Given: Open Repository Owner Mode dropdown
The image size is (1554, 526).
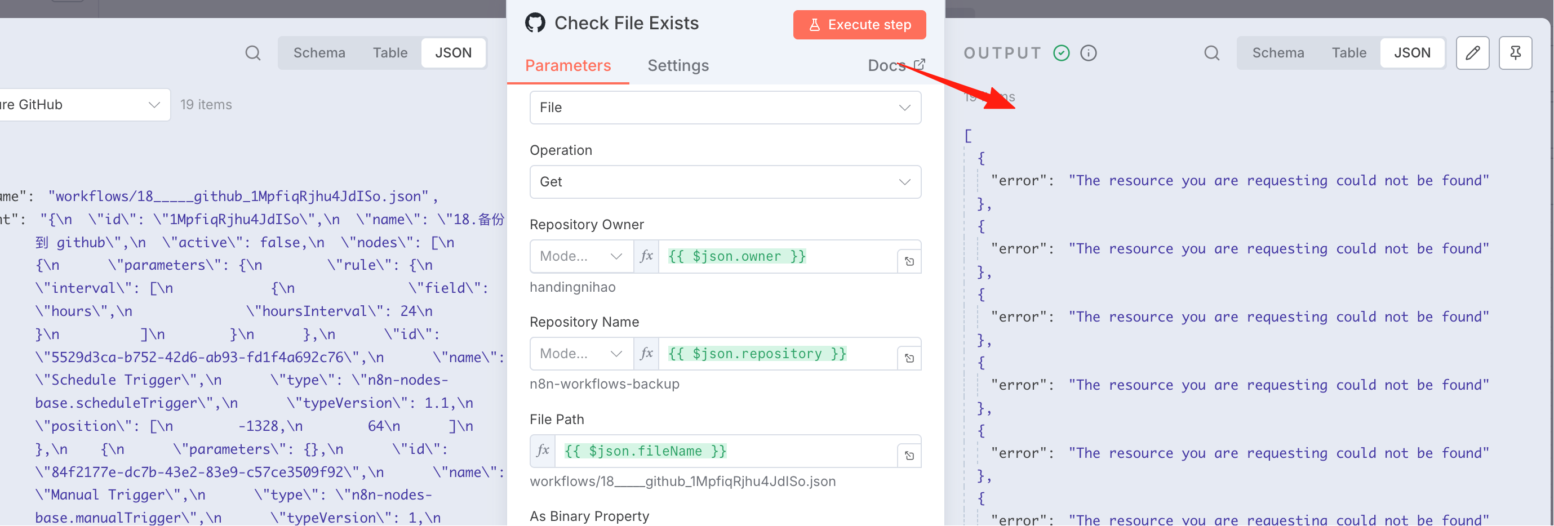Looking at the screenshot, I should [581, 256].
